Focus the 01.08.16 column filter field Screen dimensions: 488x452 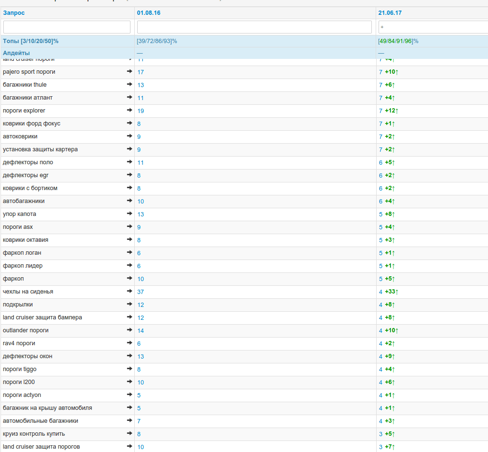click(x=254, y=27)
